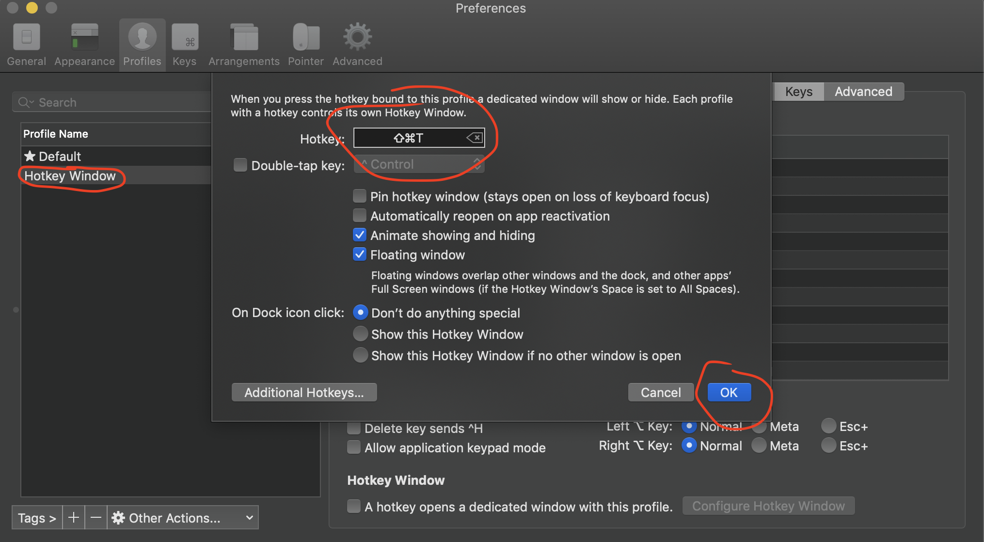Open the Arrangements pane

coord(244,44)
